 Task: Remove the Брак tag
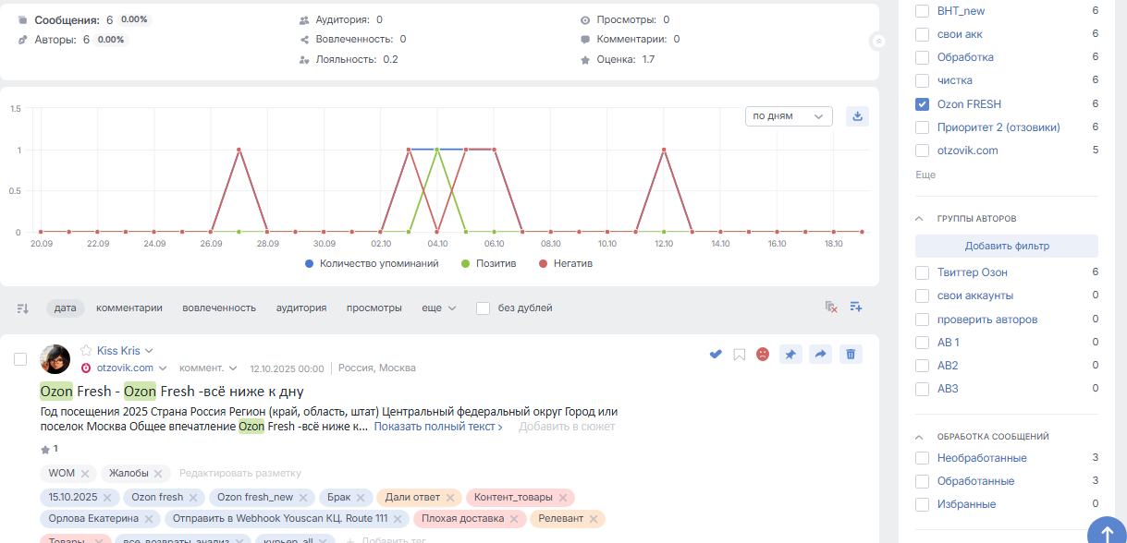click(x=361, y=497)
